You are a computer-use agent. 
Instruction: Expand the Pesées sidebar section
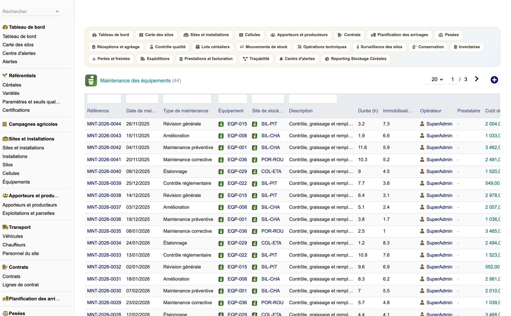click(x=17, y=313)
